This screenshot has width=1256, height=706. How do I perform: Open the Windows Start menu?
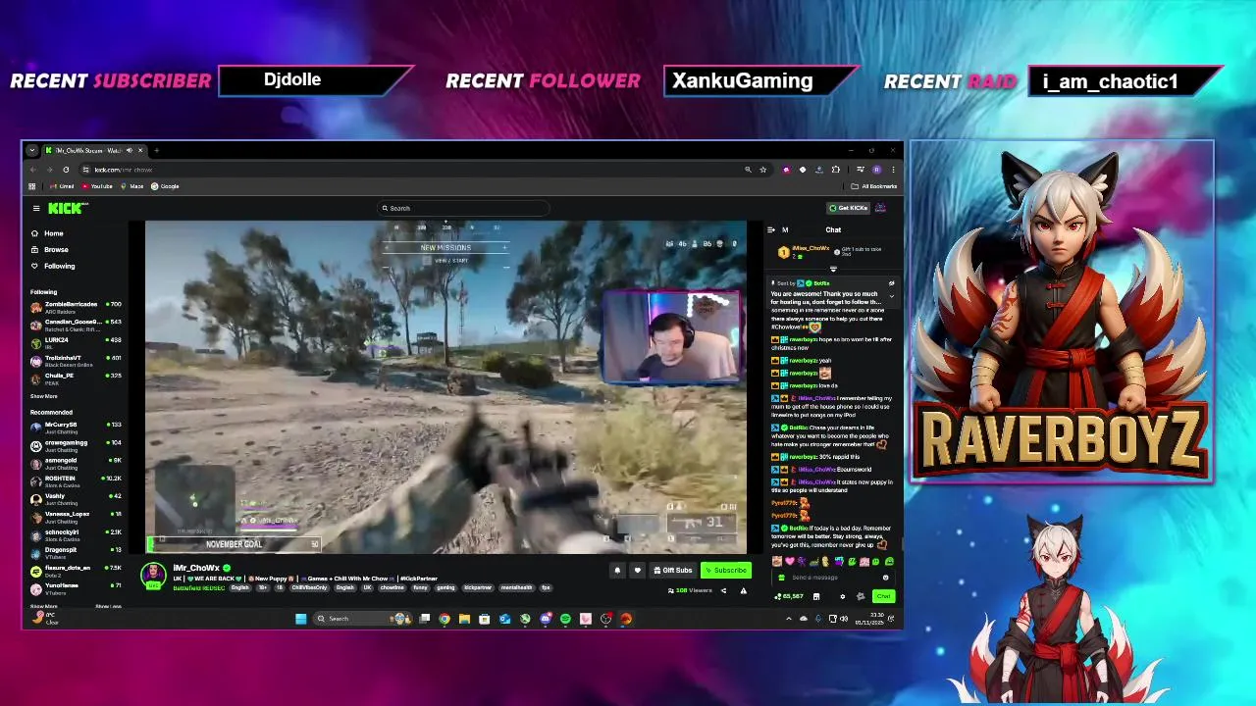coord(300,619)
